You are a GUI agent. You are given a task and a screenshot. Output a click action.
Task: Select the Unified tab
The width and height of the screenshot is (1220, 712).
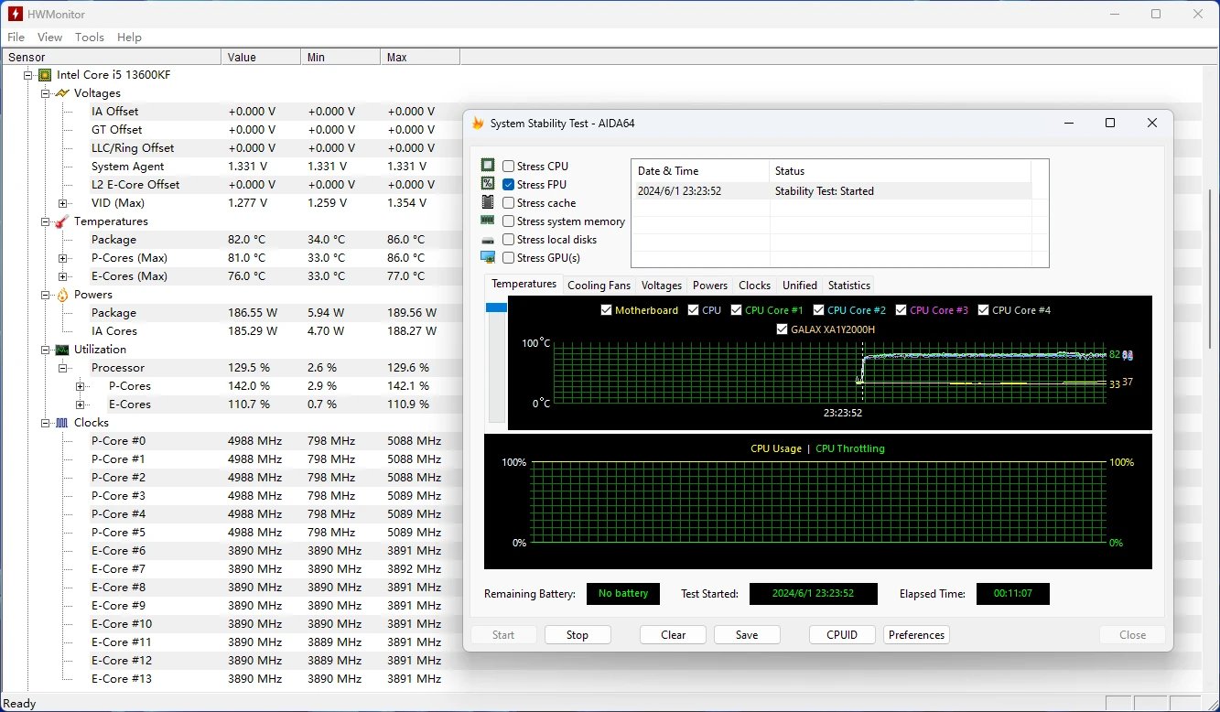click(x=800, y=286)
